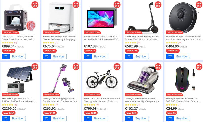Buy Now the QIDI X-MAX 3D Printer
The width and height of the screenshot is (203, 122).
[18, 56]
